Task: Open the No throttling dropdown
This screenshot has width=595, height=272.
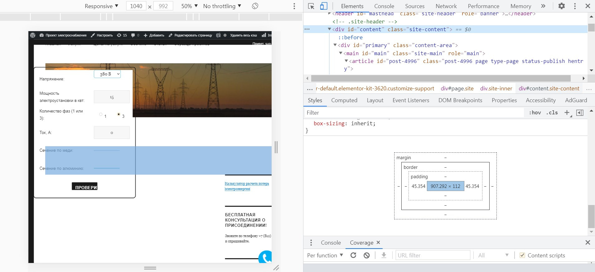Action: point(222,6)
